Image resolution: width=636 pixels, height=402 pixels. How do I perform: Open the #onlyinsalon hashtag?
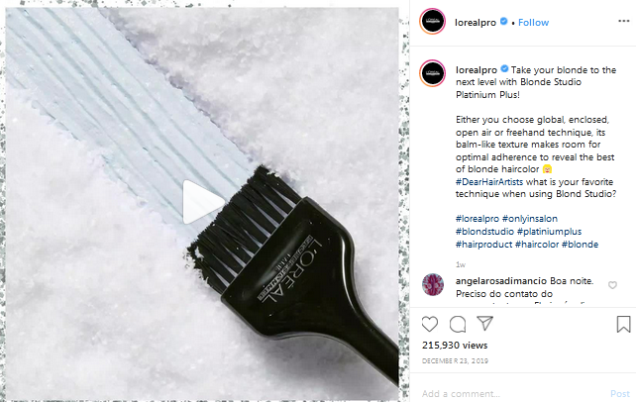click(530, 219)
